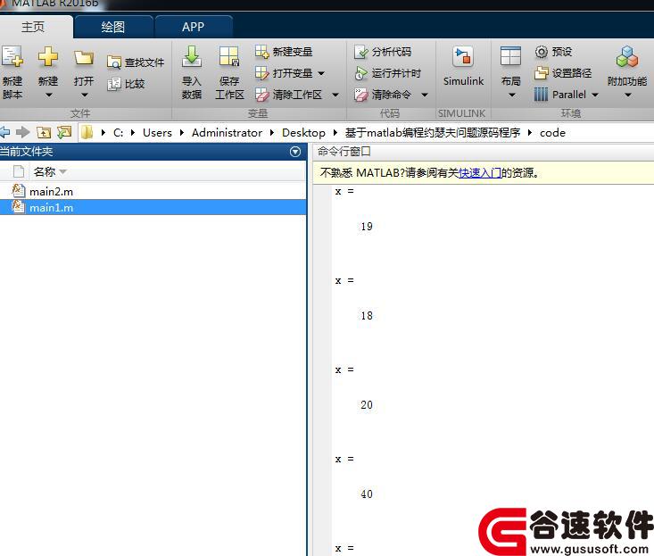Screen dimensions: 654x556
Task: Expand Open Variable (打开变量) dropdown arrow
Action: [321, 73]
